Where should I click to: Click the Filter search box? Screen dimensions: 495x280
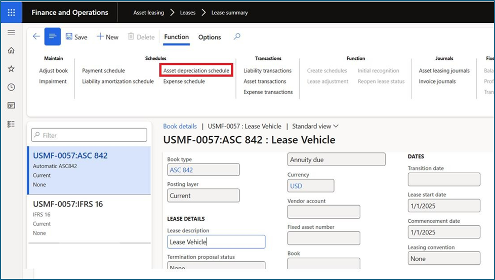[x=89, y=135]
